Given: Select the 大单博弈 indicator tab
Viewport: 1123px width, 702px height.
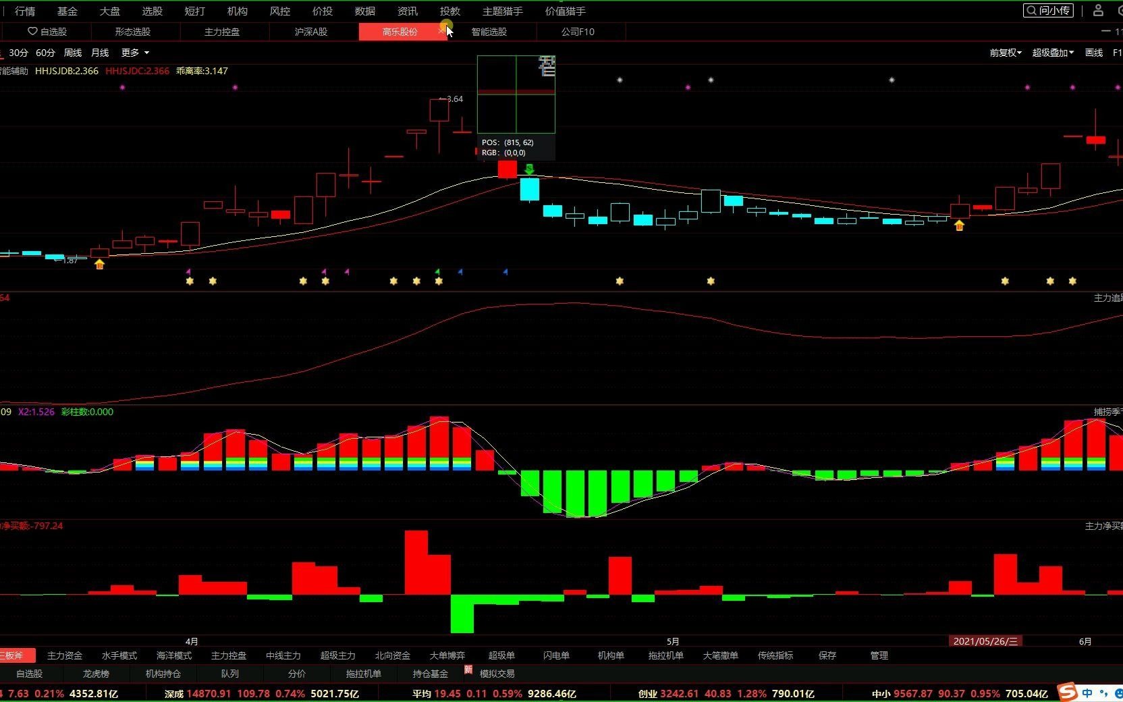Looking at the screenshot, I should [x=447, y=655].
